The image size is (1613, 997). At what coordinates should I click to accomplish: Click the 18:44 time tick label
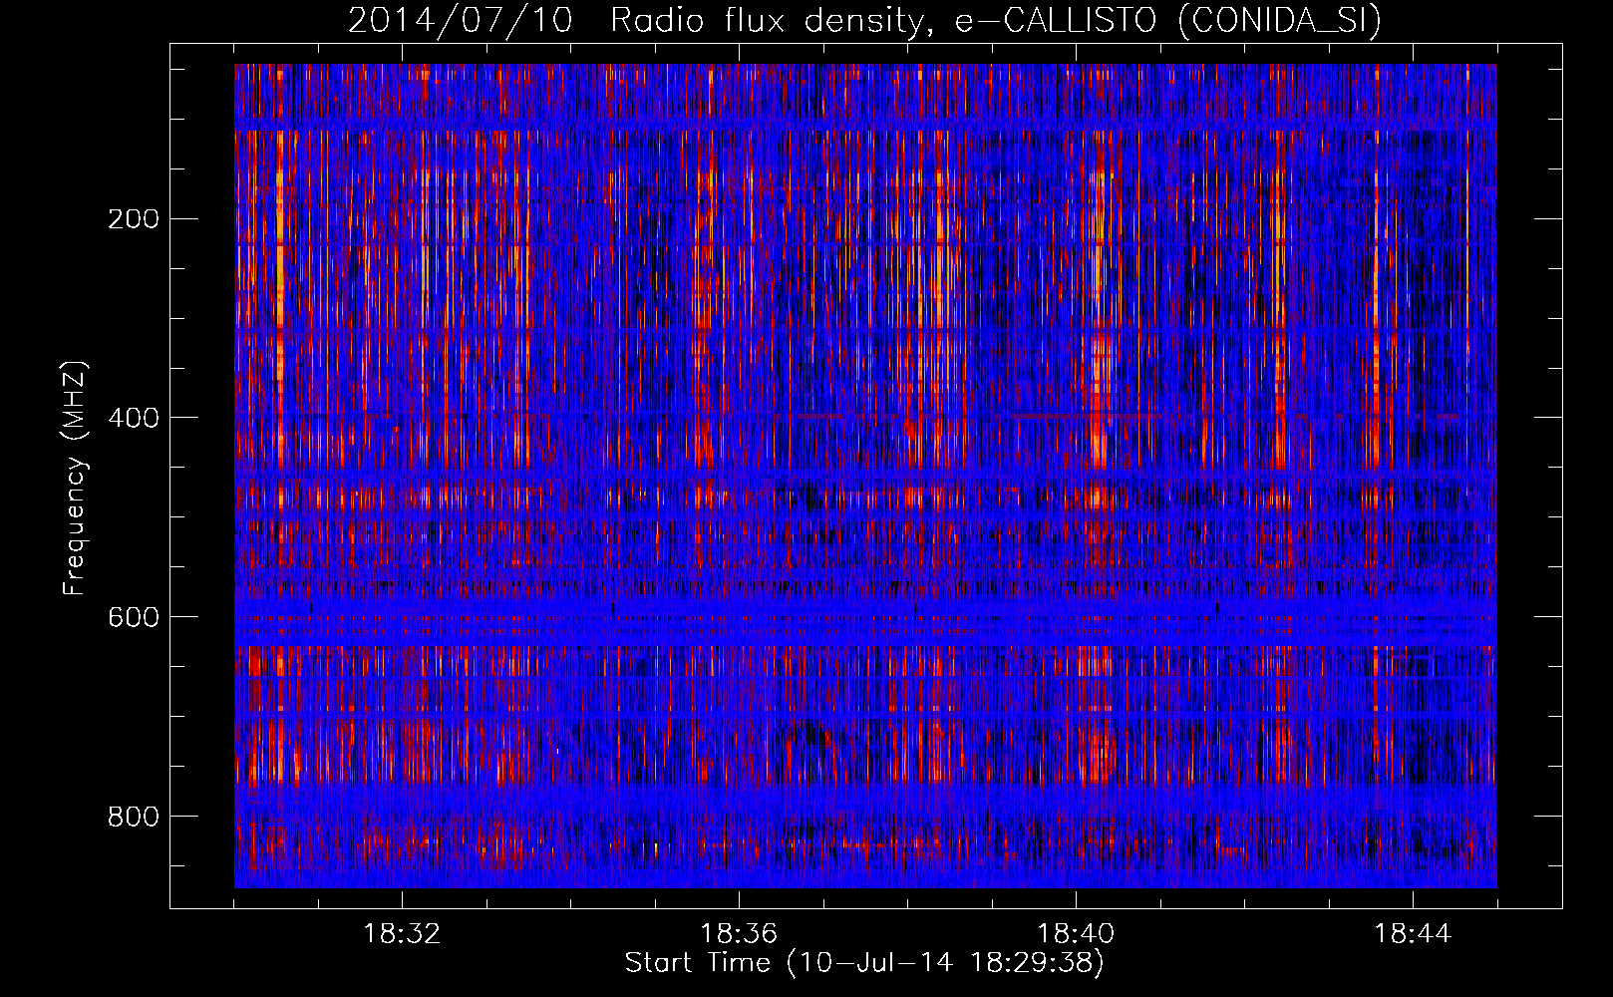pyautogui.click(x=1413, y=934)
